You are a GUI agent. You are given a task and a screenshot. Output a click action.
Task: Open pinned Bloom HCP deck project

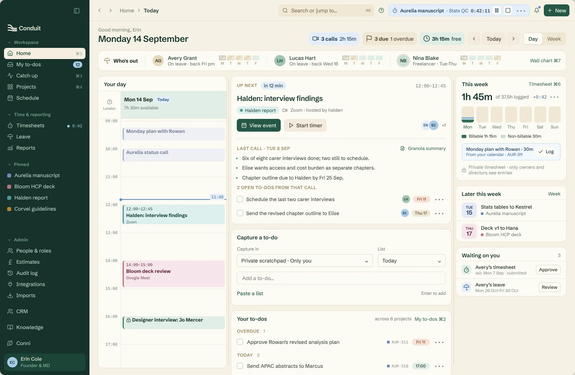click(x=45, y=186)
